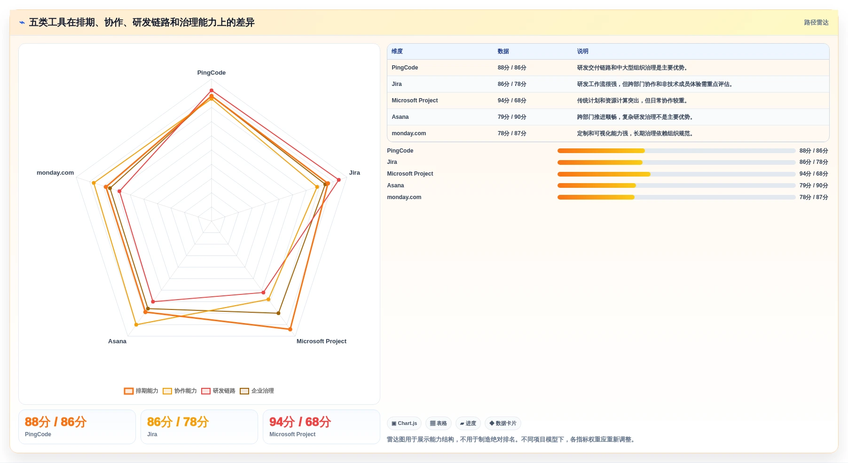Click the 94分 / 68分 table cell
The height and width of the screenshot is (463, 848).
pos(512,100)
